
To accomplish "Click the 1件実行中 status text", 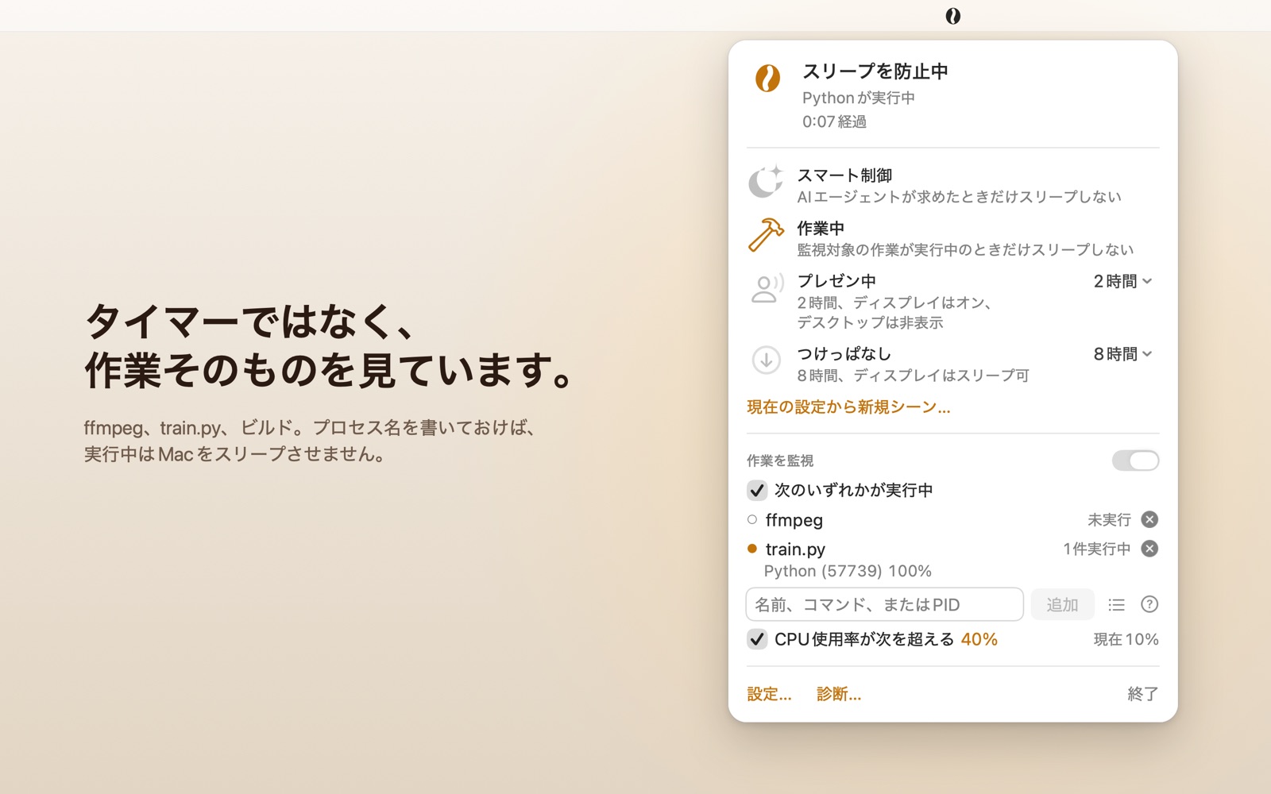I will tap(1096, 549).
